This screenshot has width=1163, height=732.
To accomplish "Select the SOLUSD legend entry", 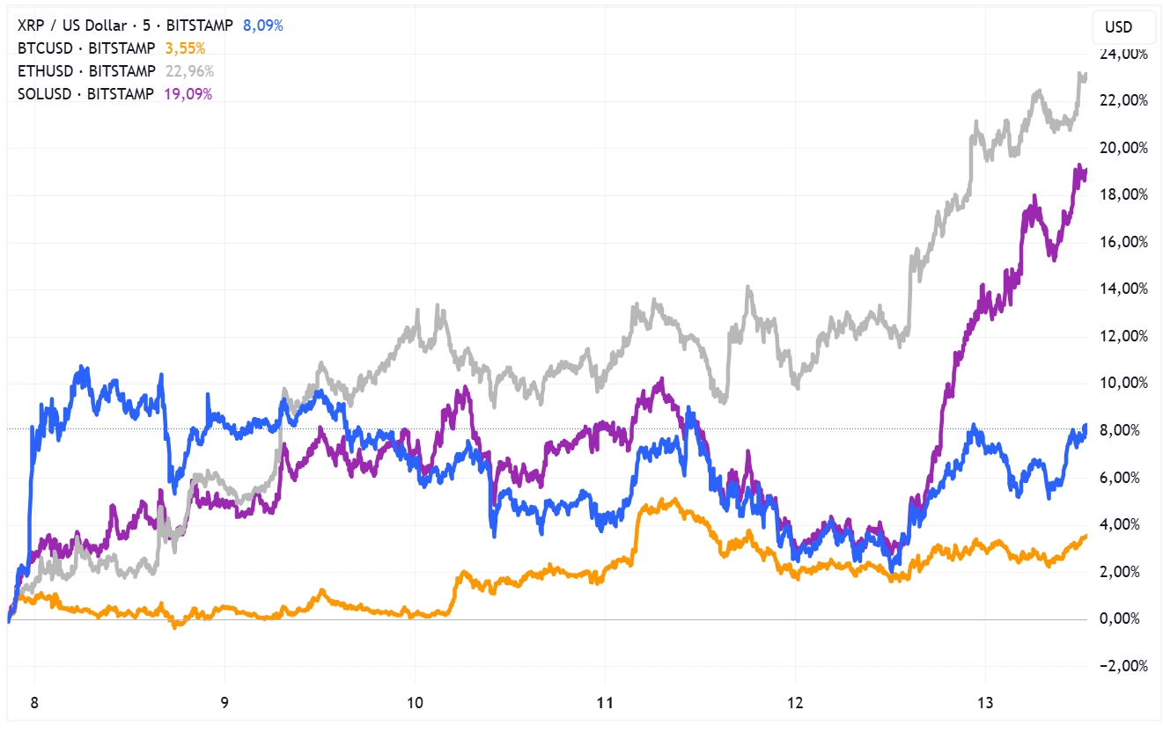I will (86, 94).
